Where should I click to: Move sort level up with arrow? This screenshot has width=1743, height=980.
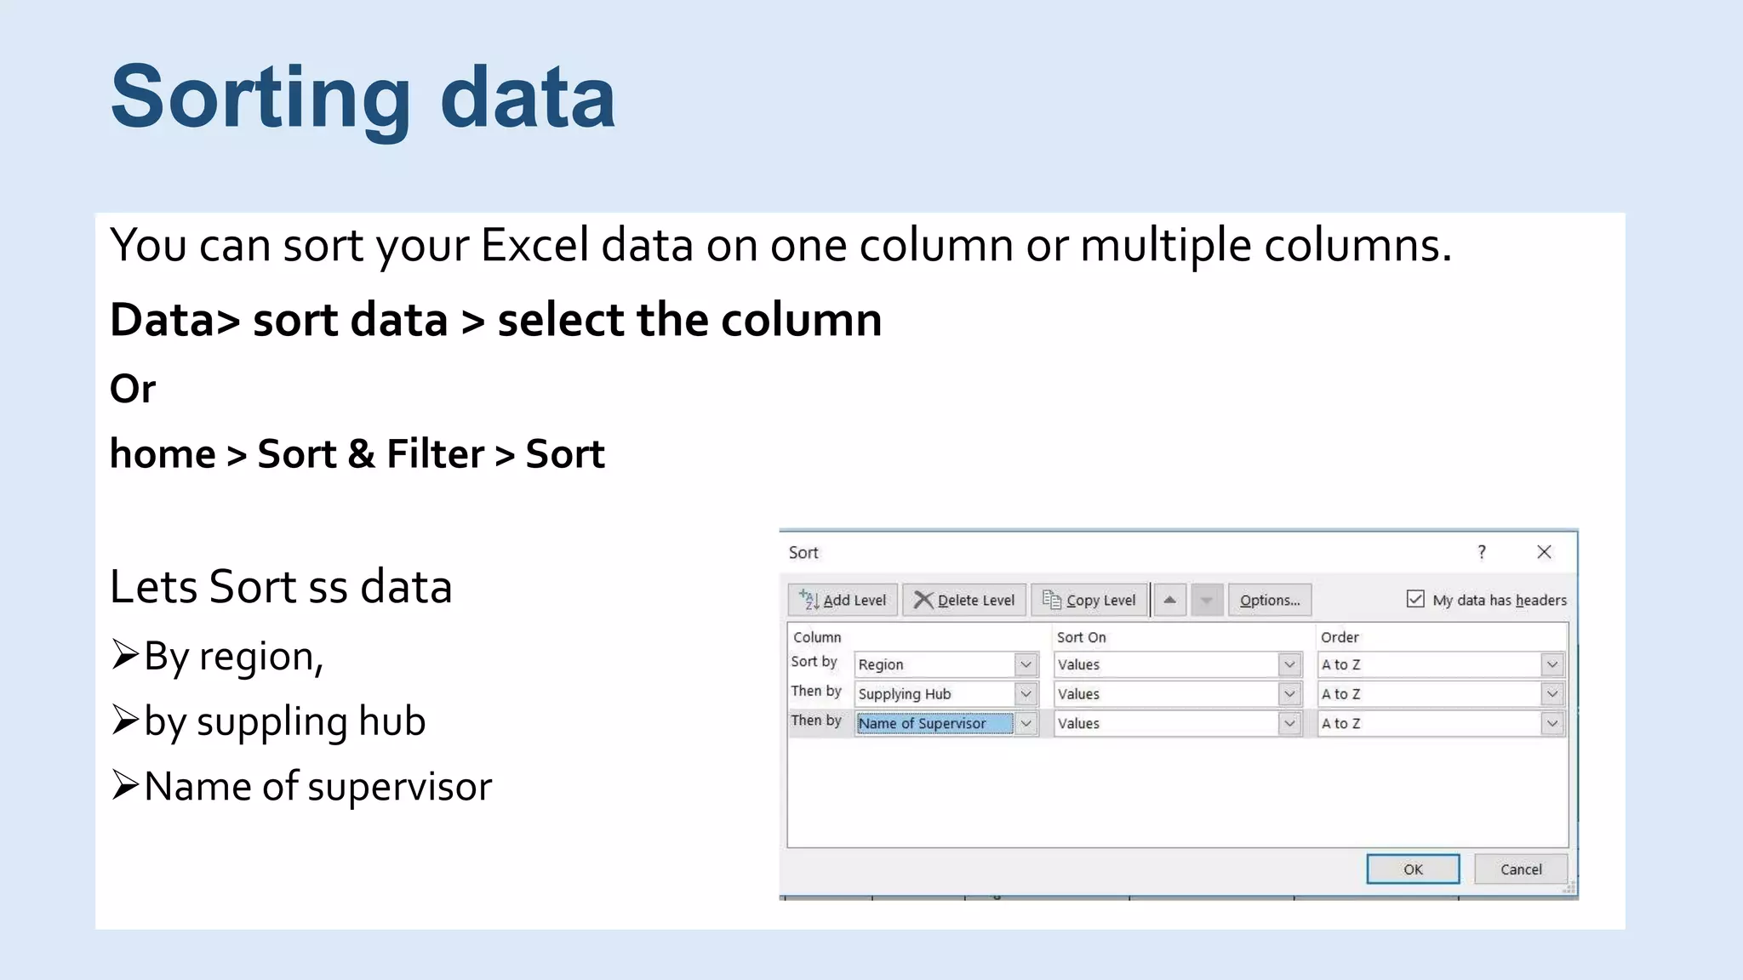(x=1170, y=600)
